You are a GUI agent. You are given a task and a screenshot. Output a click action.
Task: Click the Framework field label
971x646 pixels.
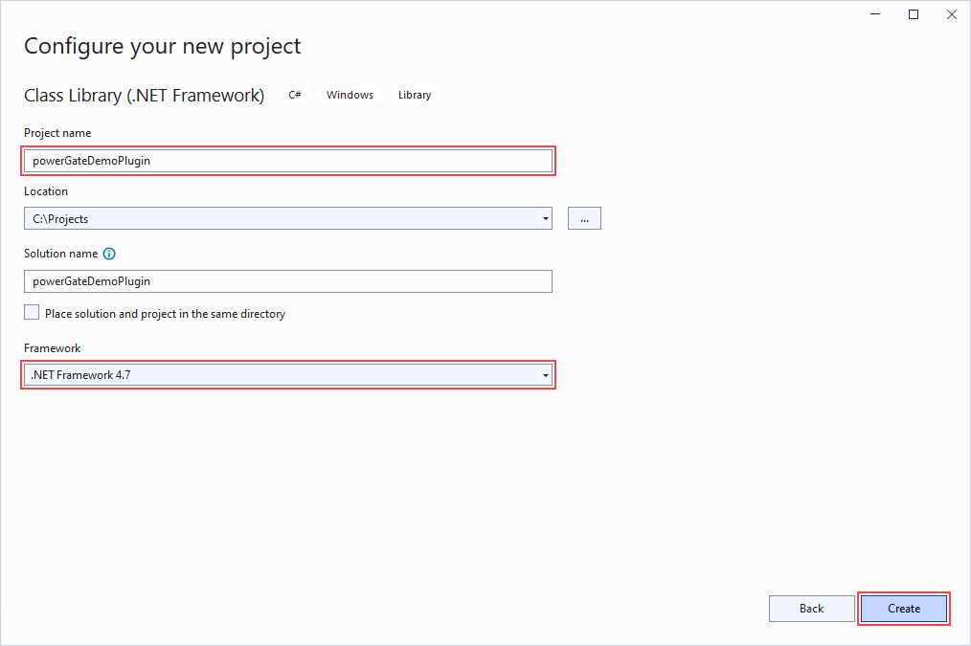[x=52, y=348]
